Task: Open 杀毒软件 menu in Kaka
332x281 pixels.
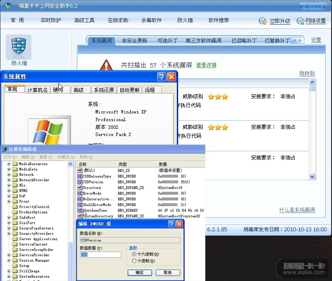Action: (151, 20)
